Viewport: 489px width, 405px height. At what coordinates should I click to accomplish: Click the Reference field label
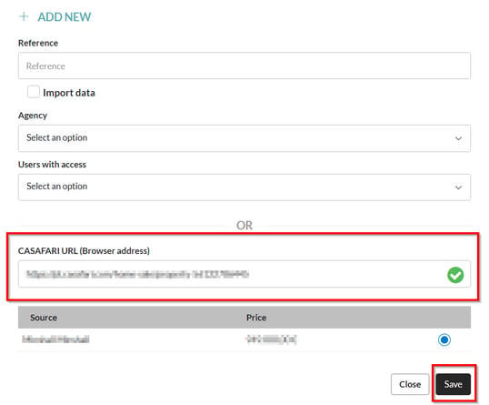[x=38, y=43]
